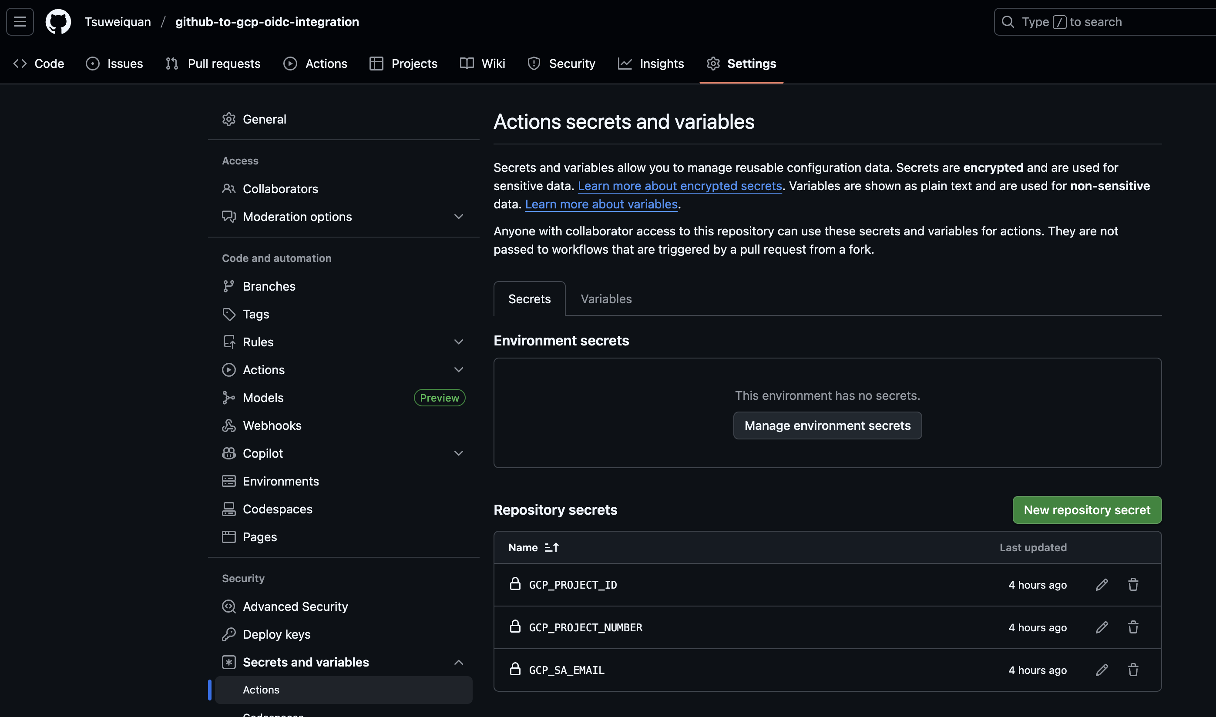Expand the Copilot section chevron
This screenshot has width=1216, height=717.
[x=459, y=453]
